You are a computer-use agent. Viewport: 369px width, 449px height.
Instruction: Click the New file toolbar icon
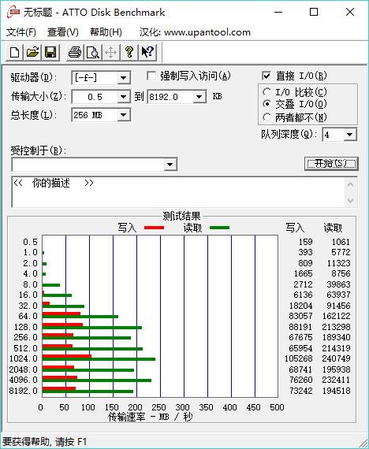point(15,53)
